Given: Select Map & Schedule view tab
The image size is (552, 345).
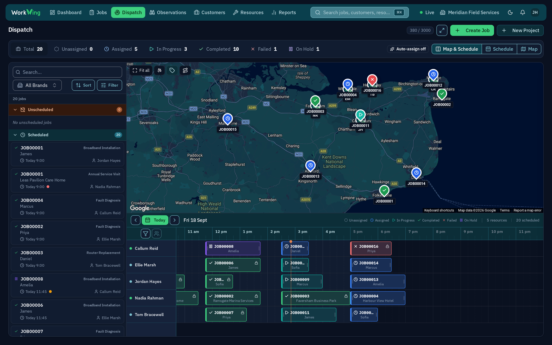Looking at the screenshot, I should [x=457, y=49].
